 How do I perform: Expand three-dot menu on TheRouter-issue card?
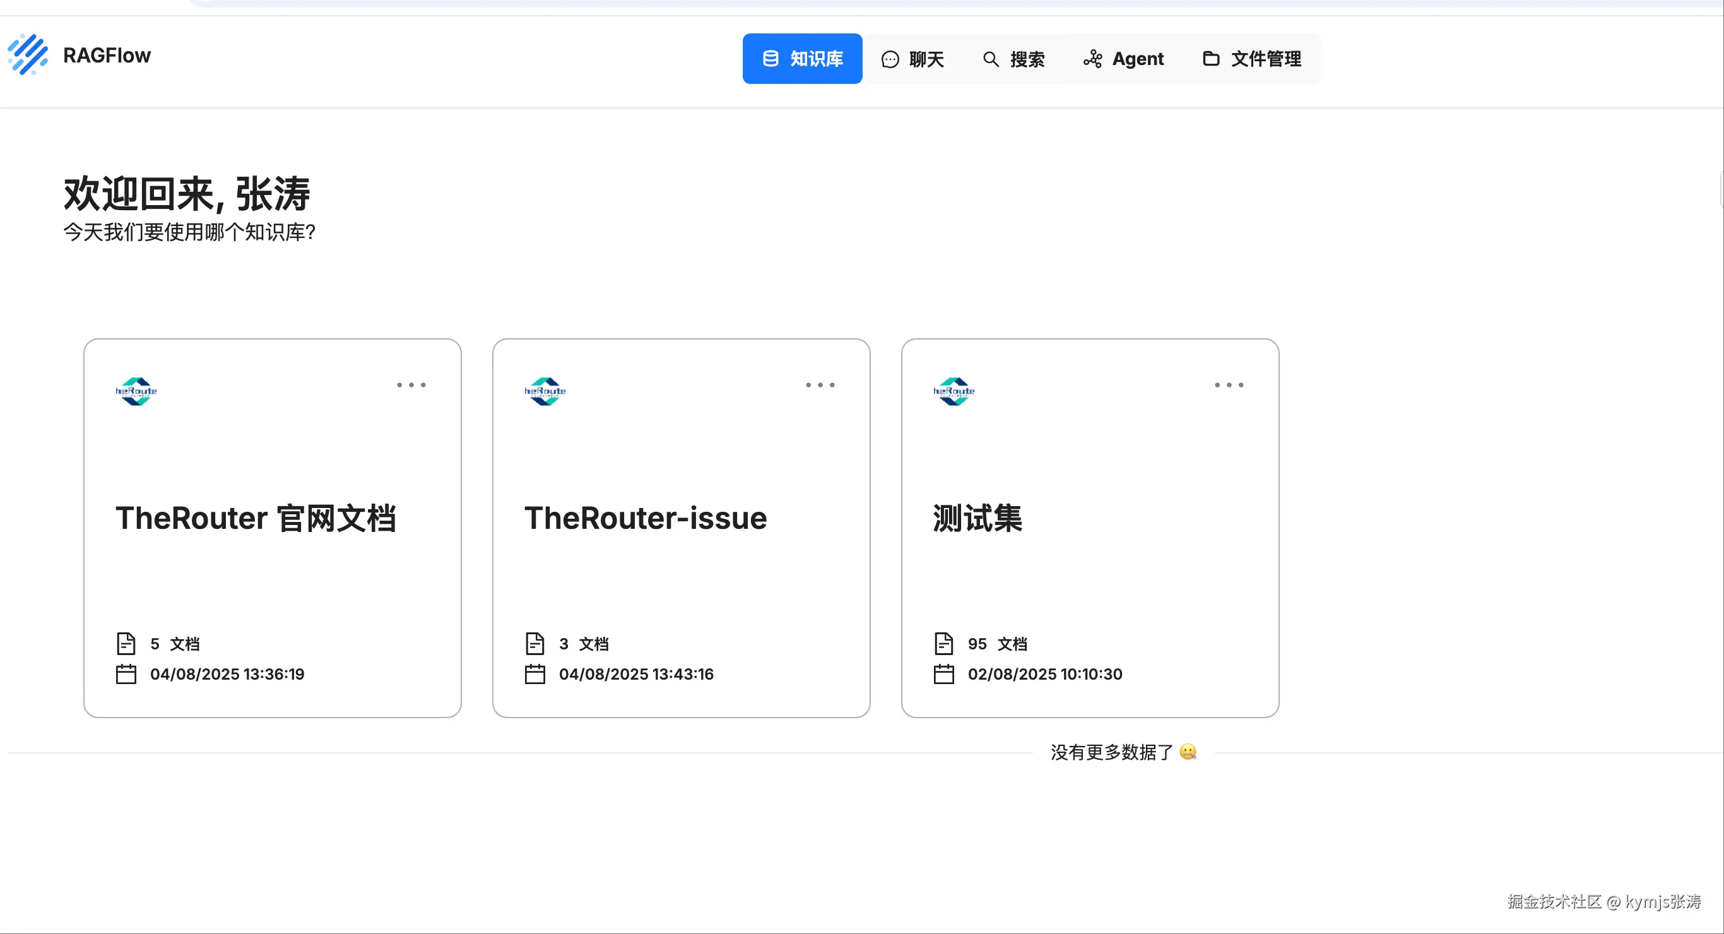point(820,385)
